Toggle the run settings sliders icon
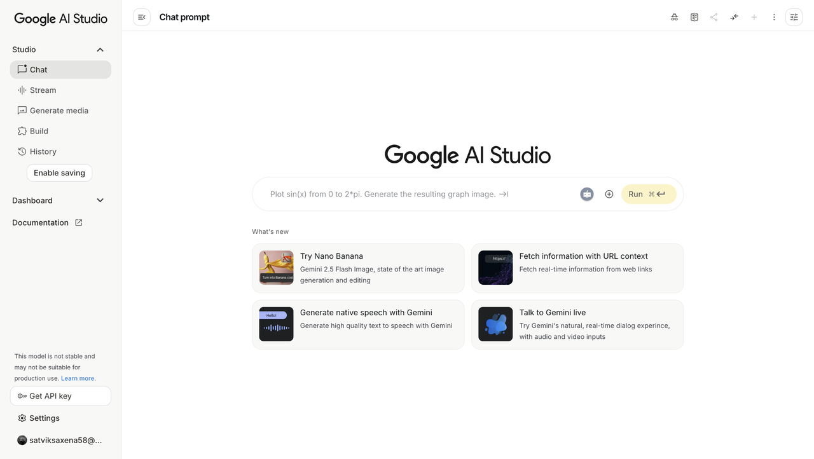This screenshot has width=814, height=459. pos(794,17)
